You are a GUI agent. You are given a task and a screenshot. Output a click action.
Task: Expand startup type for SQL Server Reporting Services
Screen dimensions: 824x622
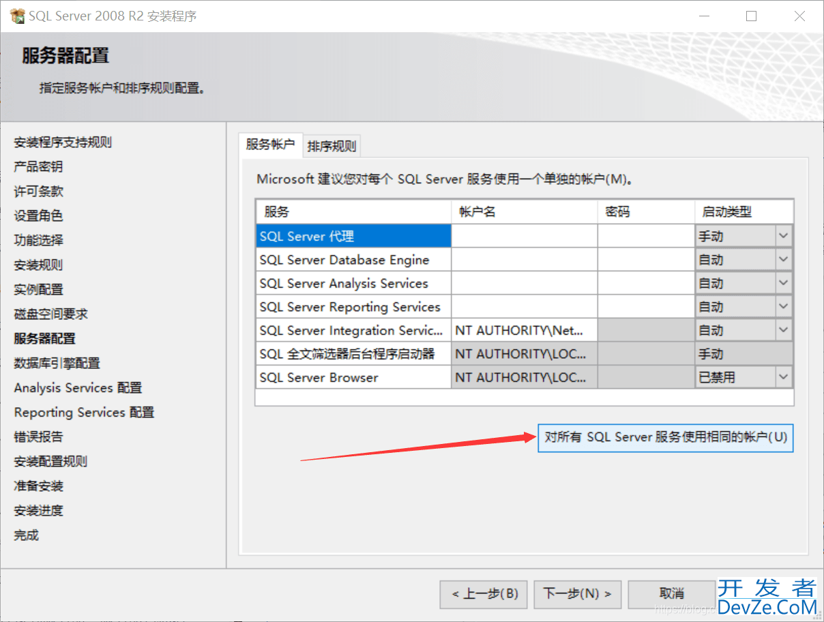click(x=783, y=307)
